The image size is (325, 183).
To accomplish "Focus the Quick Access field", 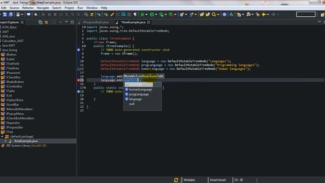I will pyautogui.click(x=306, y=14).
